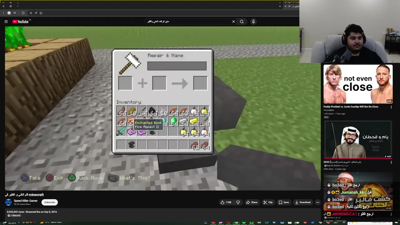
Task: Go to YouTube home via logo
Action: click(x=21, y=22)
